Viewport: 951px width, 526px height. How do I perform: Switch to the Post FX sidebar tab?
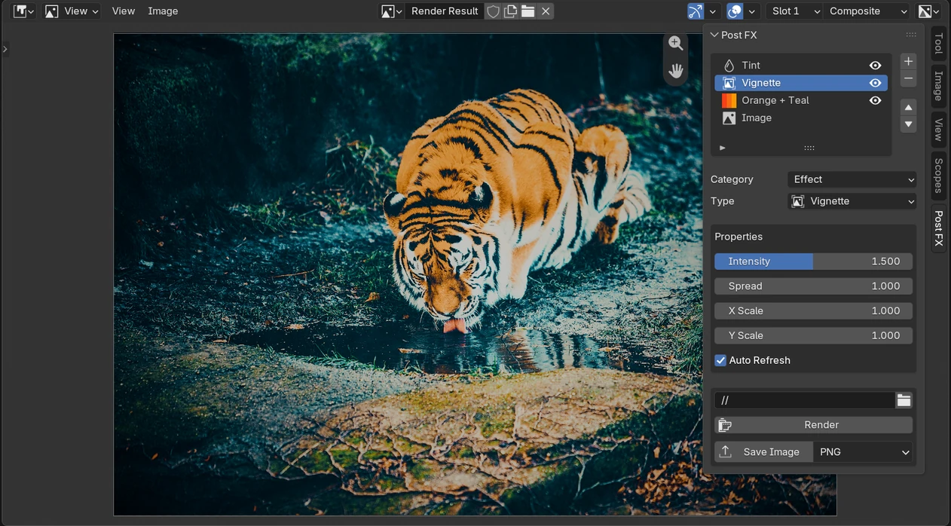pos(938,228)
